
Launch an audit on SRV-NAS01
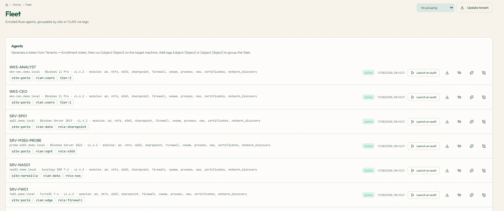pyautogui.click(x=424, y=171)
